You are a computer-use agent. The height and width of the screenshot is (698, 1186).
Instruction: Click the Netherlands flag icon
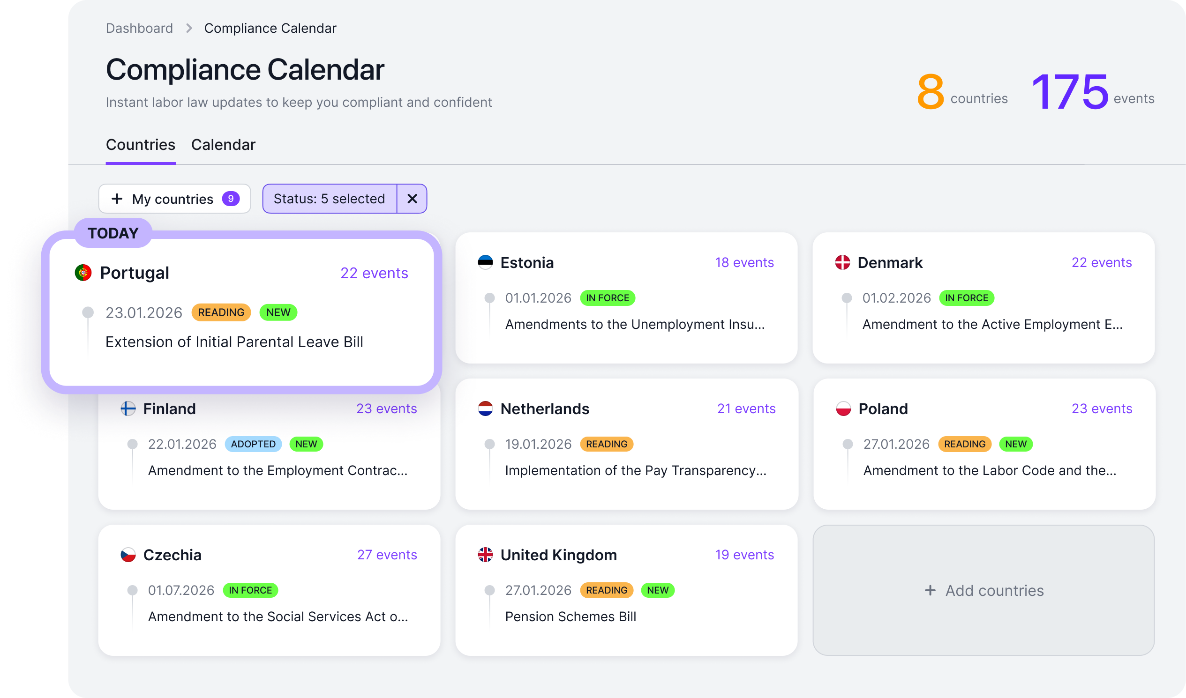tap(486, 409)
